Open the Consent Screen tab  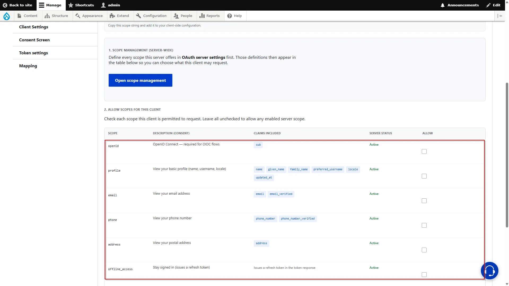(x=55, y=40)
